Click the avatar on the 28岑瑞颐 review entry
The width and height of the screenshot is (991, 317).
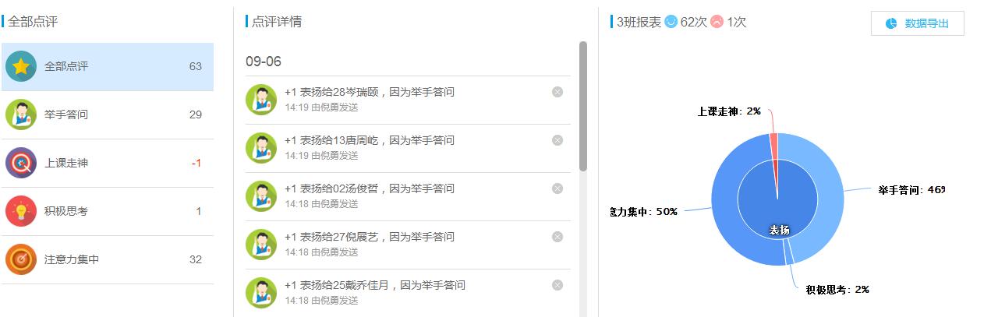(x=261, y=100)
